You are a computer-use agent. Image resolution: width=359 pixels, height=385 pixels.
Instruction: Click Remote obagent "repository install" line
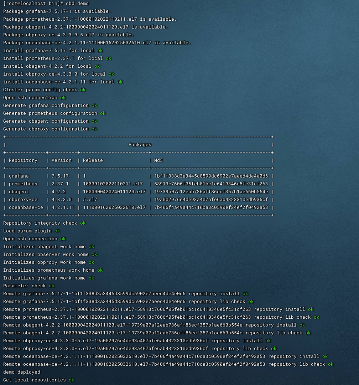pyautogui.click(x=154, y=325)
